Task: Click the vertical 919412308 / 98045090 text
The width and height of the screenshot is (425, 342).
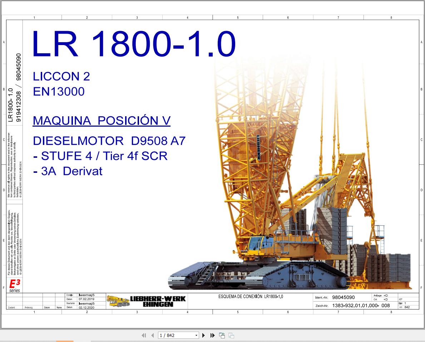Action: pos(19,87)
